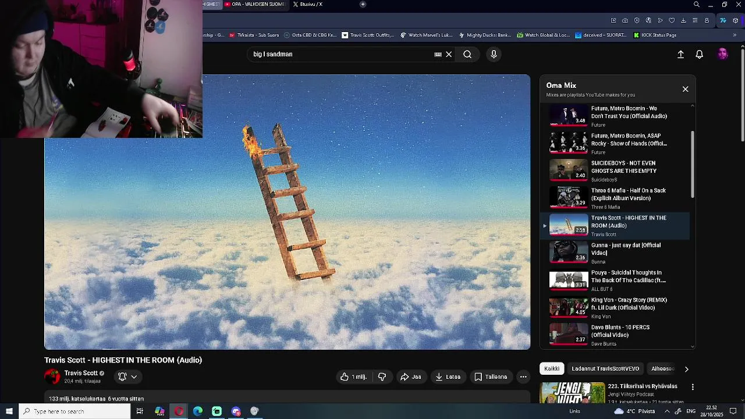The height and width of the screenshot is (419, 745).
Task: Show next filter chips arrow
Action: pos(686,369)
